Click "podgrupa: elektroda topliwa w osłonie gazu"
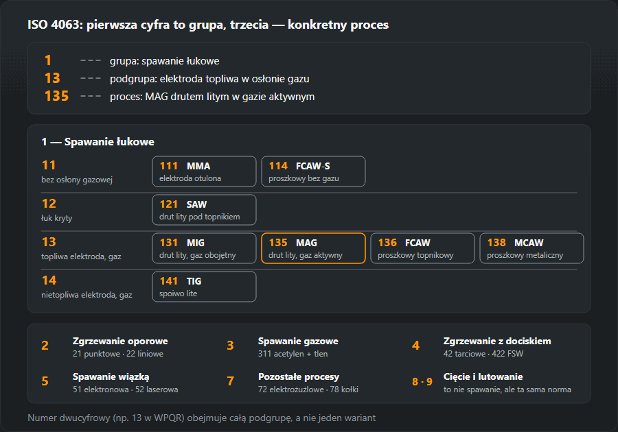The image size is (618, 432). click(209, 79)
